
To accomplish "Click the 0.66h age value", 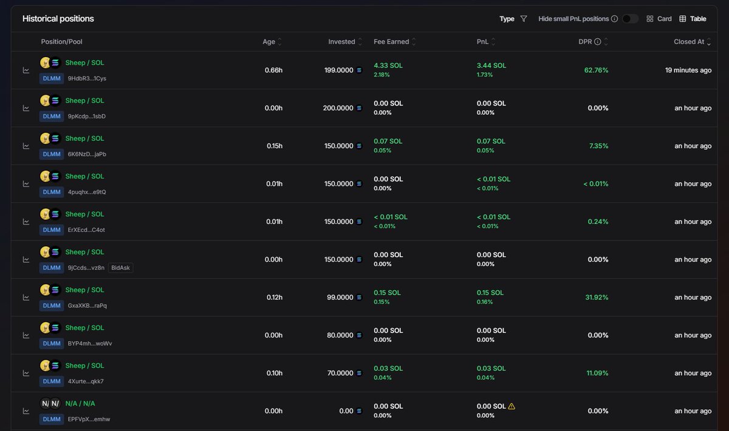I will pyautogui.click(x=273, y=70).
